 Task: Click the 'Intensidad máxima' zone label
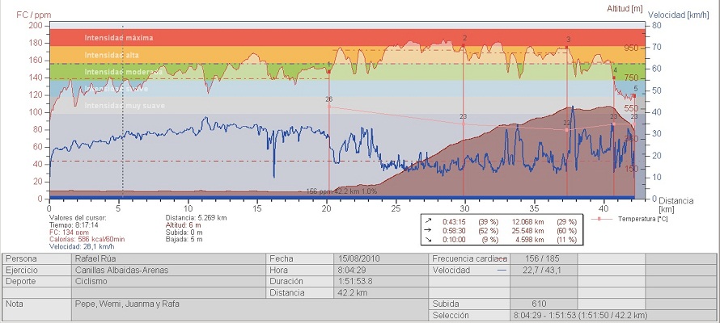pyautogui.click(x=118, y=38)
